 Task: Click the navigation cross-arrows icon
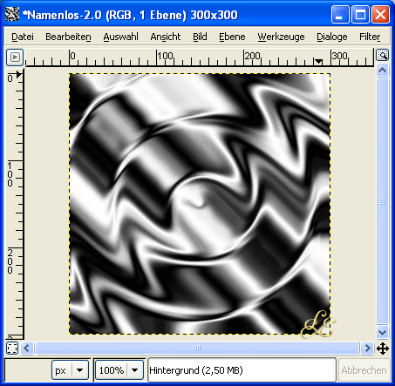(383, 349)
